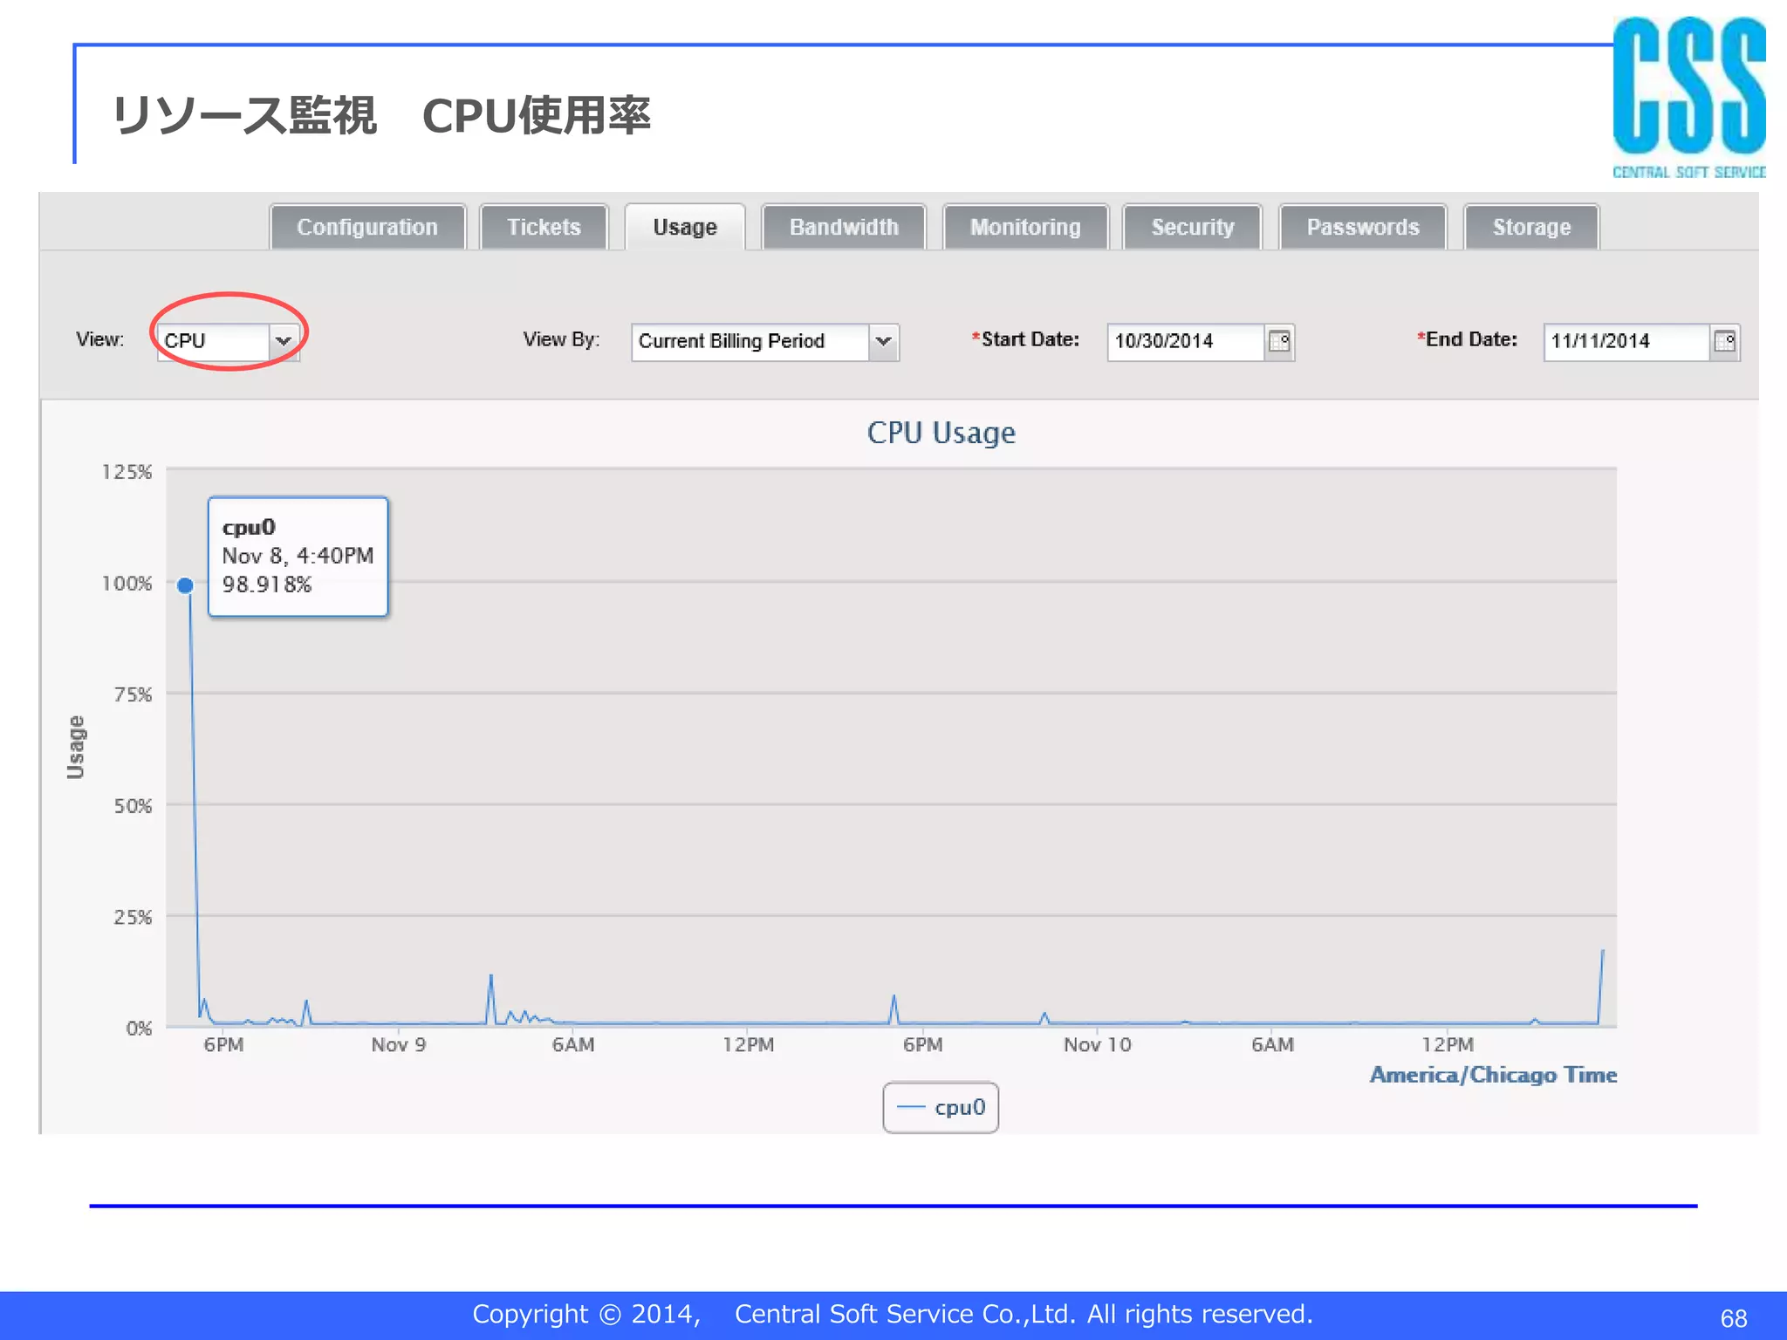Open the End Date calendar picker

coord(1724,341)
